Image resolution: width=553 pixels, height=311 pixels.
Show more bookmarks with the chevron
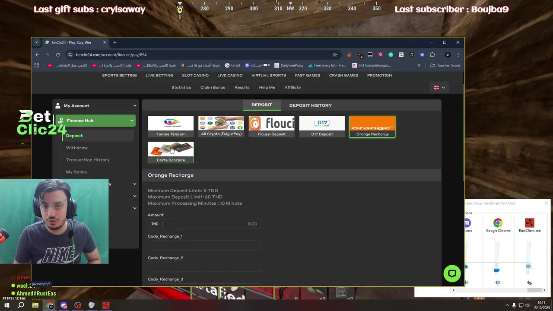pyautogui.click(x=419, y=65)
